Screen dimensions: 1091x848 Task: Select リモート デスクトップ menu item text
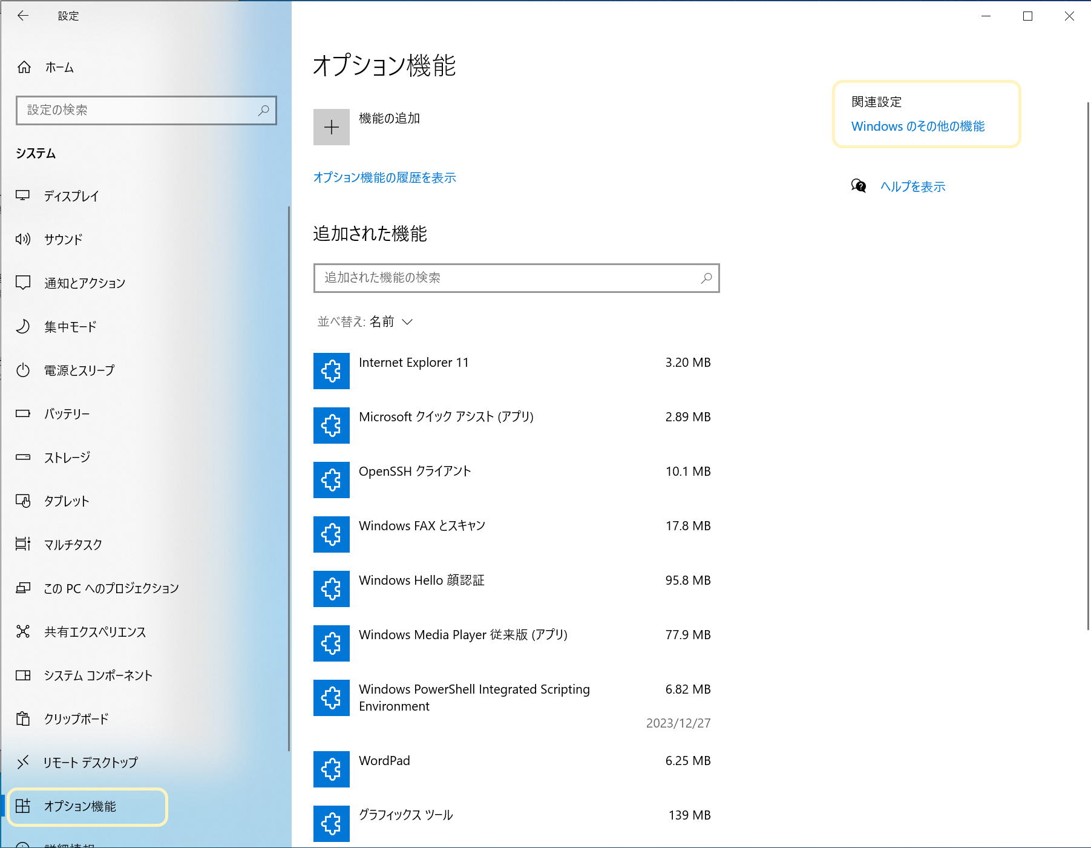coord(91,763)
